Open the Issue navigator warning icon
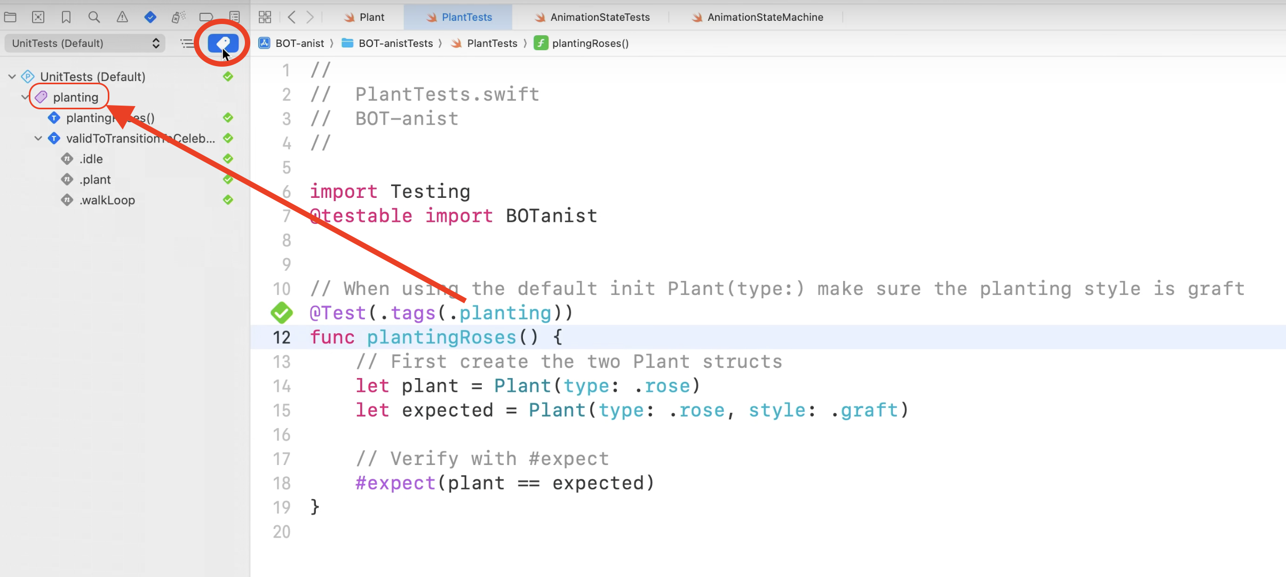Image resolution: width=1286 pixels, height=577 pixels. click(x=122, y=17)
